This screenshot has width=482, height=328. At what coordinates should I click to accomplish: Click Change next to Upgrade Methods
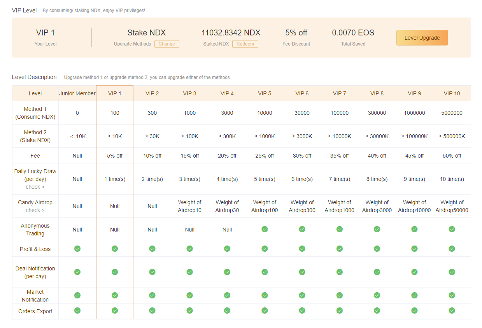[167, 44]
